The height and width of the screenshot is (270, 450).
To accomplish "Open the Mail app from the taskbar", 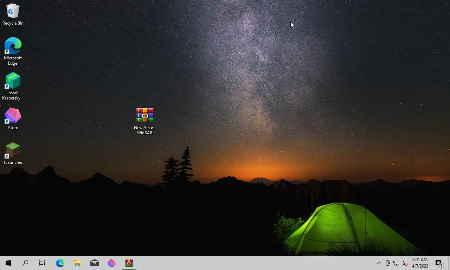I will coord(95,263).
